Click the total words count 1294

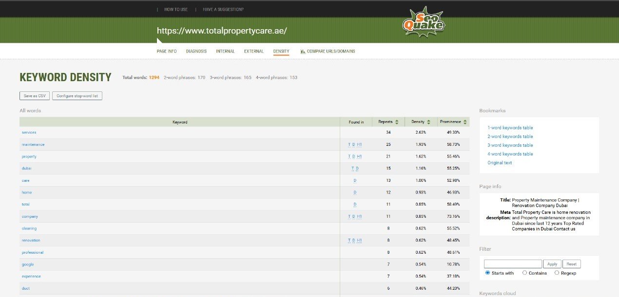click(x=154, y=77)
